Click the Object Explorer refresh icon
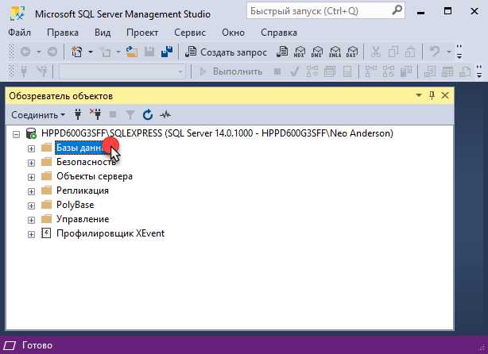Image resolution: width=488 pixels, height=354 pixels. 148,115
